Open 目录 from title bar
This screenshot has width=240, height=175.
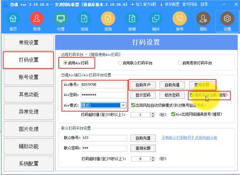pyautogui.click(x=204, y=4)
